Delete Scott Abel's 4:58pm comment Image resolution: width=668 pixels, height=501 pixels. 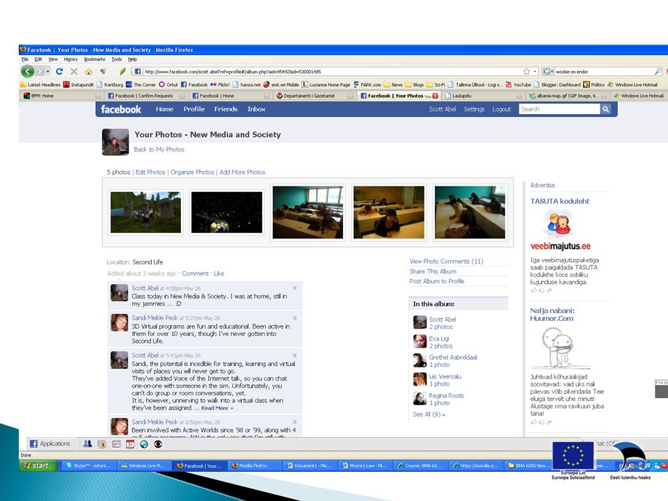(295, 288)
